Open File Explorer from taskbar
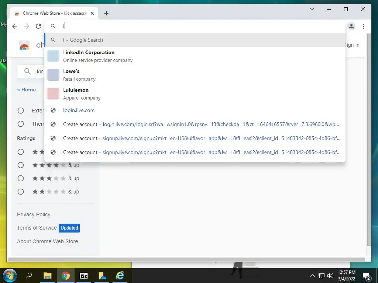378x283 pixels. 48,276
